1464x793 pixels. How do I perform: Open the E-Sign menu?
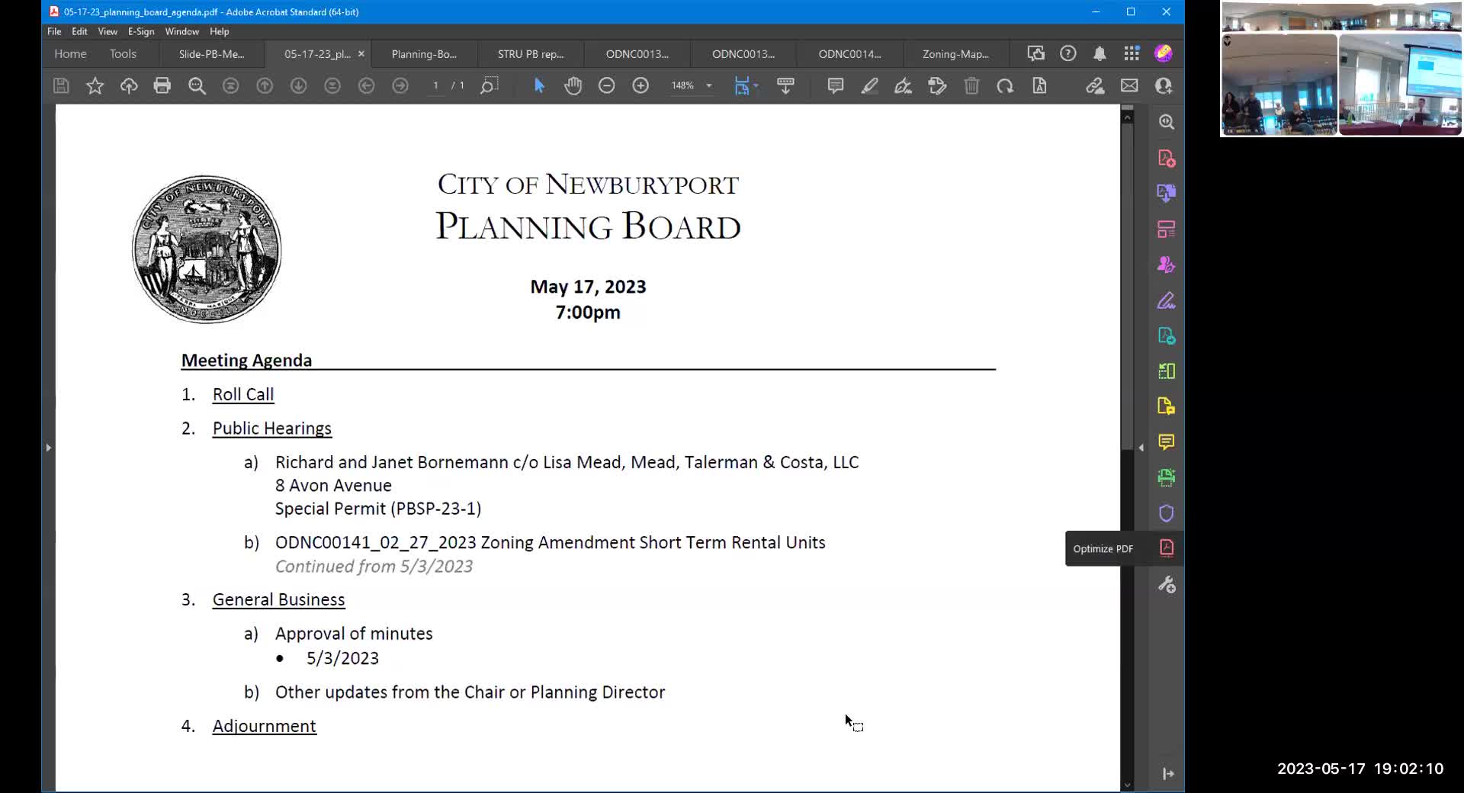point(141,31)
